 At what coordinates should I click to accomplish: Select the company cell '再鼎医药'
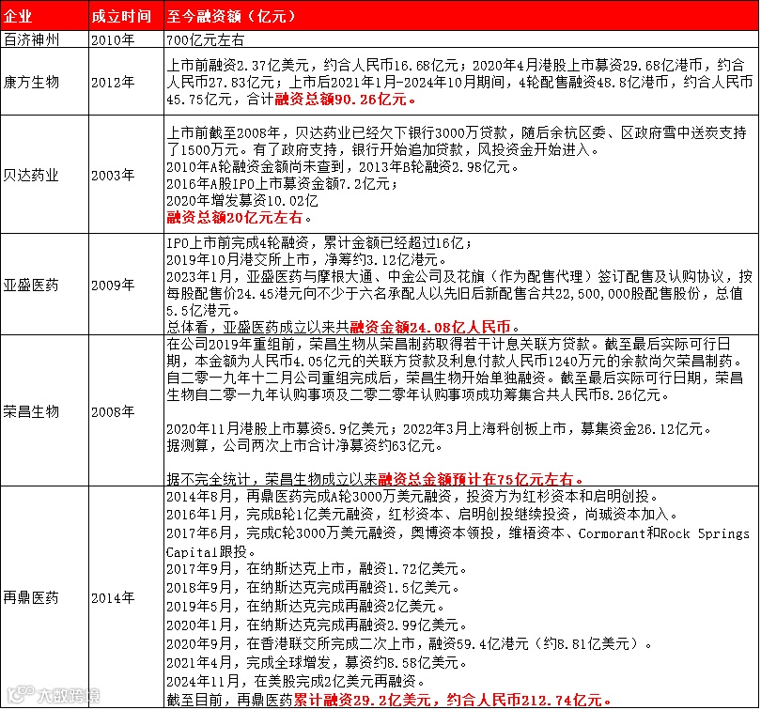[x=45, y=597]
